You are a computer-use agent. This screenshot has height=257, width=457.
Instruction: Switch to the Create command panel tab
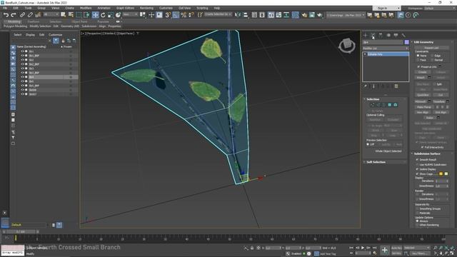point(366,35)
